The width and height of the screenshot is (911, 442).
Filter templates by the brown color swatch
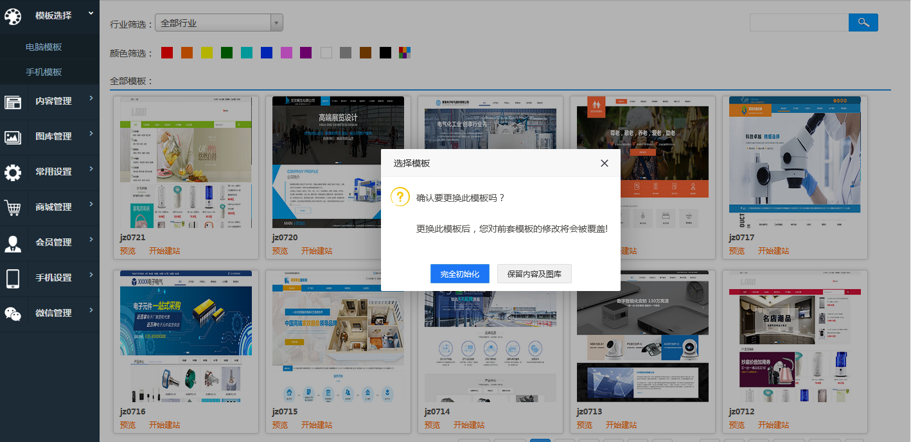pos(366,53)
